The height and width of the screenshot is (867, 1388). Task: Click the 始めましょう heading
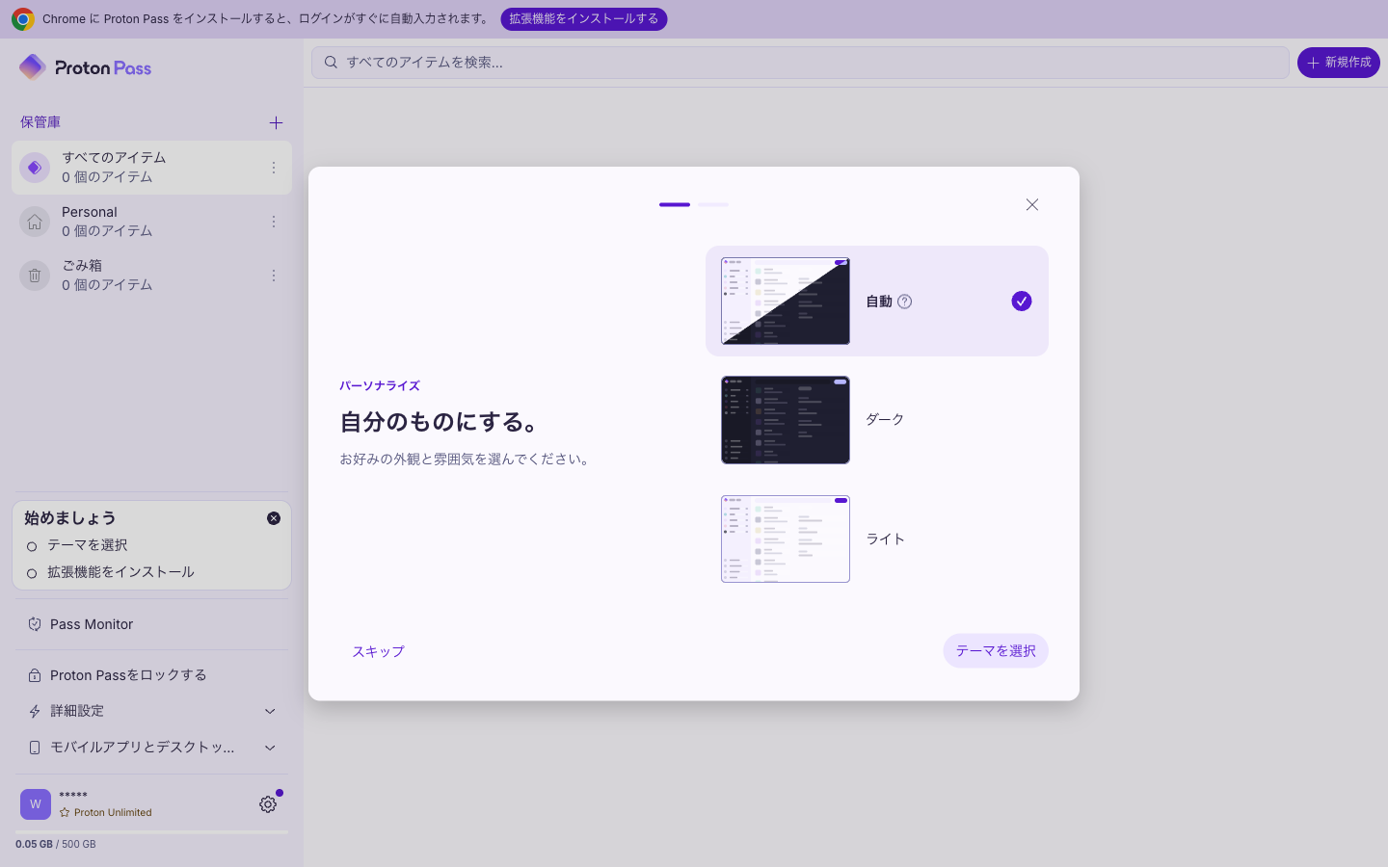pyautogui.click(x=70, y=518)
